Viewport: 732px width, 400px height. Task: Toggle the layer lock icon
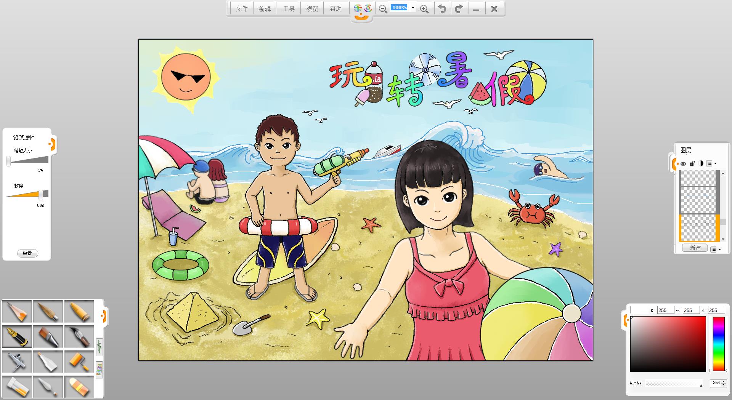click(x=692, y=164)
